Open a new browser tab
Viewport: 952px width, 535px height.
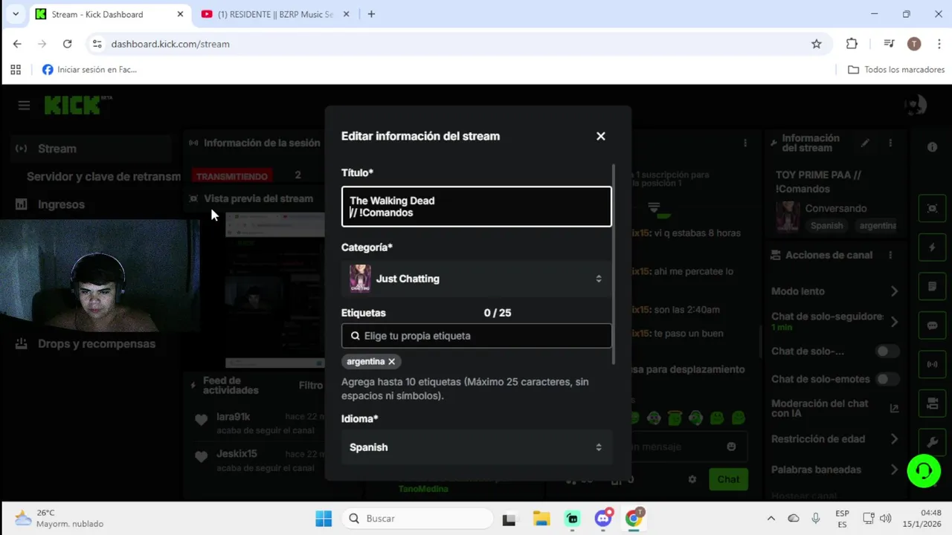[x=371, y=14]
